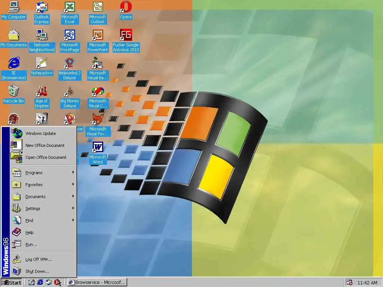Select the Microsoft Visual C++ desktop shortcut
383x287 pixels.
98,97
